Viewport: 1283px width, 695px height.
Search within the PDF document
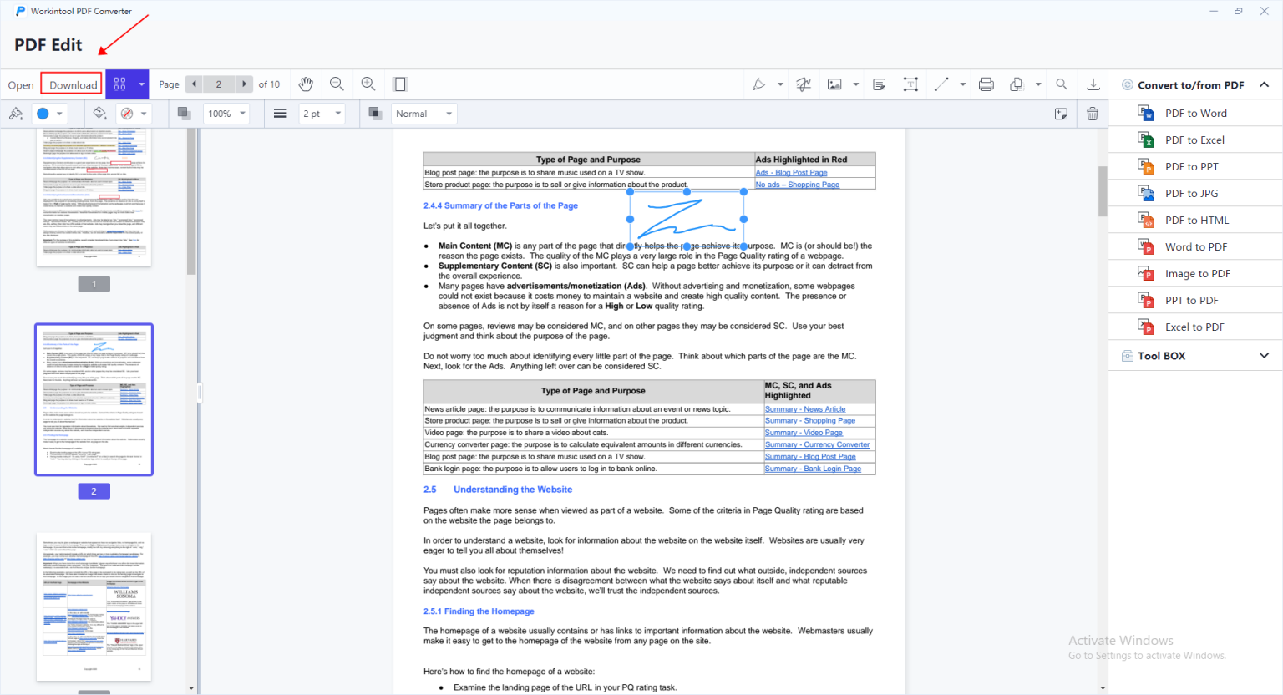[1061, 84]
